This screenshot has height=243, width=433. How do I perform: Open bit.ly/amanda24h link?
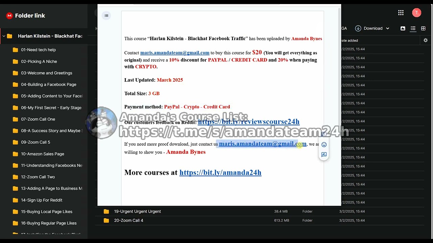click(x=220, y=172)
